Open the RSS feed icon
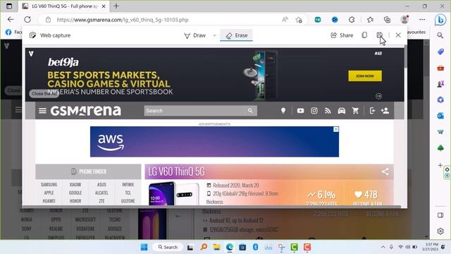The image size is (451, 254). pos(328,111)
